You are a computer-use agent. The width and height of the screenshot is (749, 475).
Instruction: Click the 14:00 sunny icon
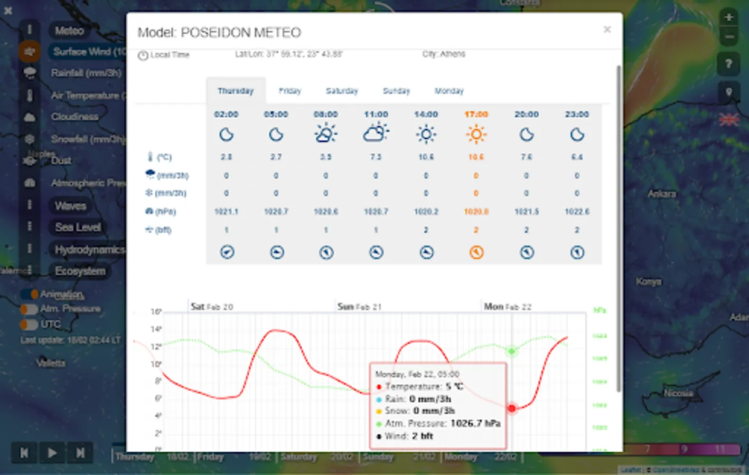[426, 134]
